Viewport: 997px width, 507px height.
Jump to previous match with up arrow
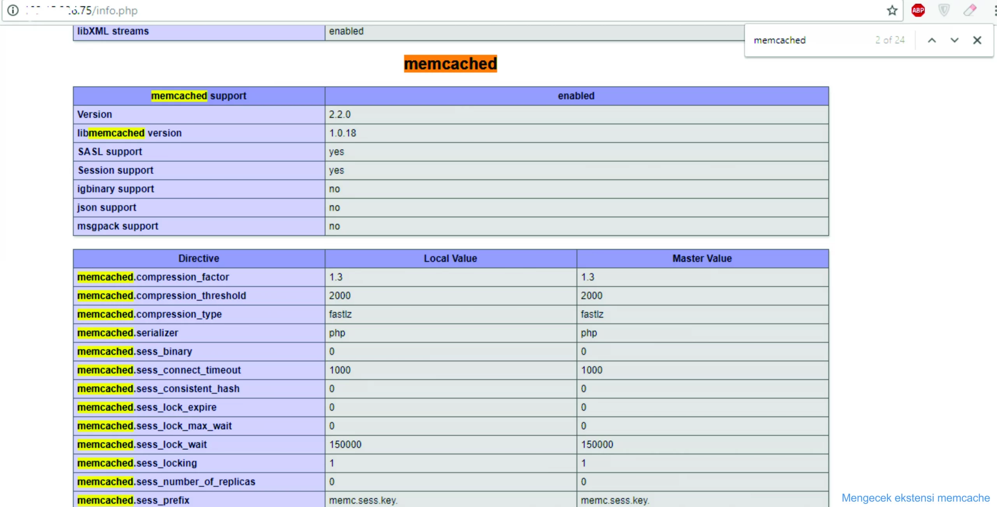932,40
